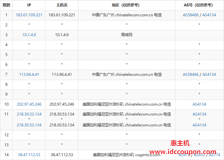This screenshot has width=224, height=160.
Task: Select hostname text 38.47.112.53 in hop 14
Action: click(x=62, y=155)
